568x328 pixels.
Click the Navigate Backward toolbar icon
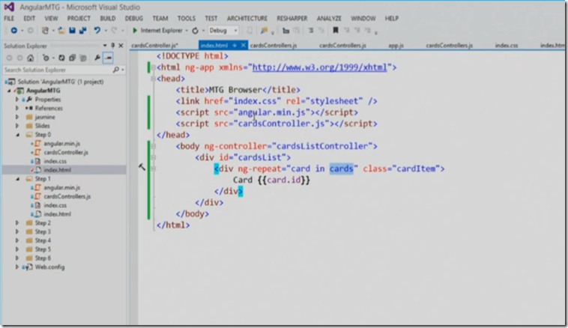13,31
